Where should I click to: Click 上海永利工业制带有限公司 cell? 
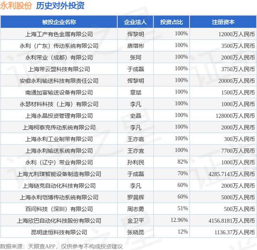[x=59, y=139]
